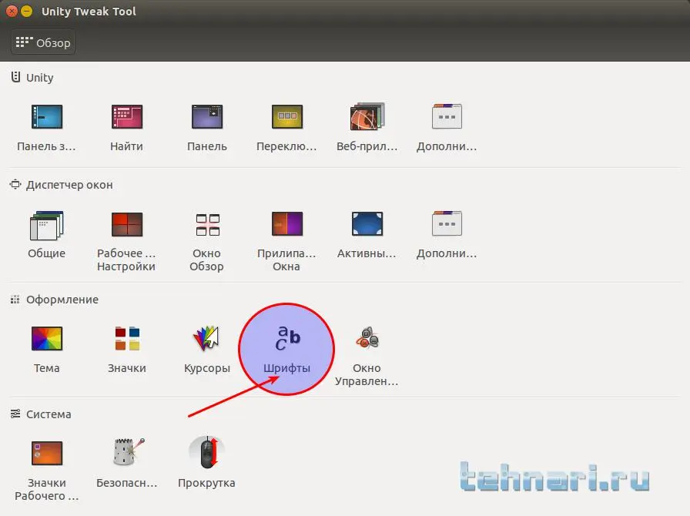Open the Обзор overview button

pyautogui.click(x=43, y=42)
